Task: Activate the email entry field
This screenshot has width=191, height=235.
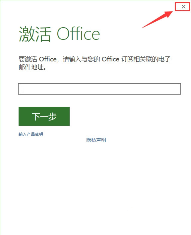Action: click(99, 89)
